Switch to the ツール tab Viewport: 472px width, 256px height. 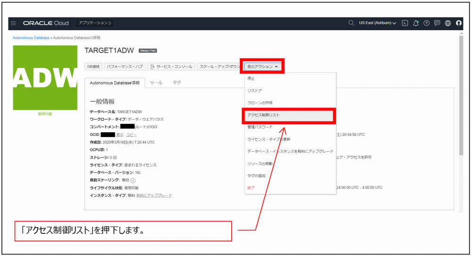[x=156, y=83]
